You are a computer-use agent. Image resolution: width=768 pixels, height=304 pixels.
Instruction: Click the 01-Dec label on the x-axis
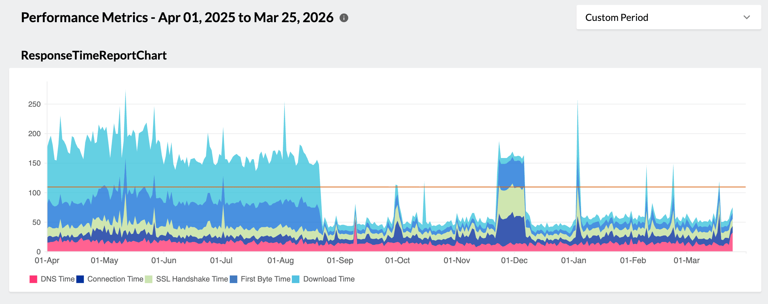coord(514,261)
